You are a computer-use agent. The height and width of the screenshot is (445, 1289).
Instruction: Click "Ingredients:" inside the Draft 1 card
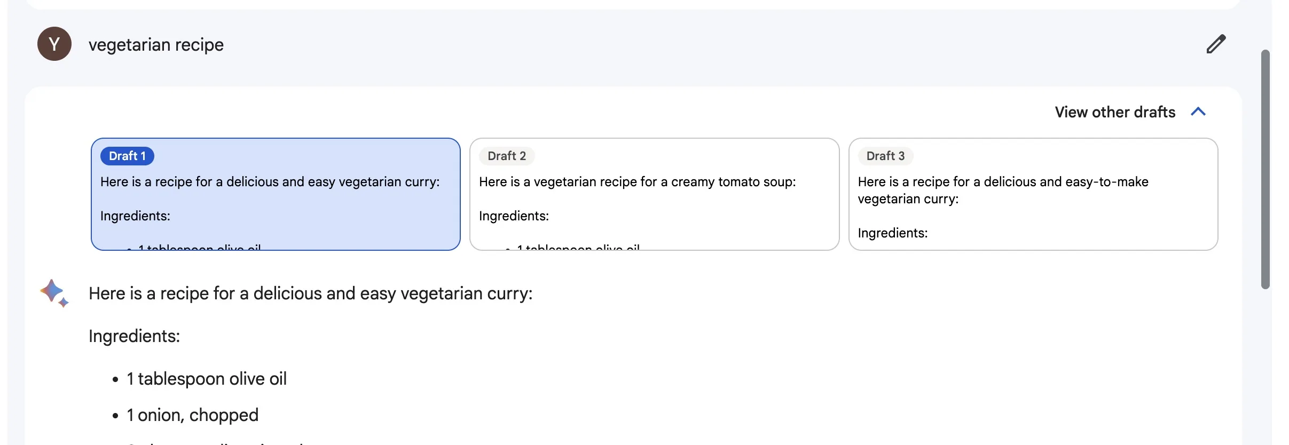pos(135,216)
